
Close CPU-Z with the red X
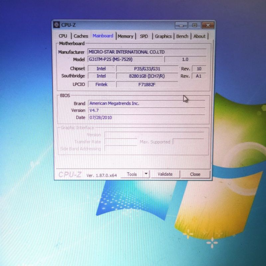(208, 26)
